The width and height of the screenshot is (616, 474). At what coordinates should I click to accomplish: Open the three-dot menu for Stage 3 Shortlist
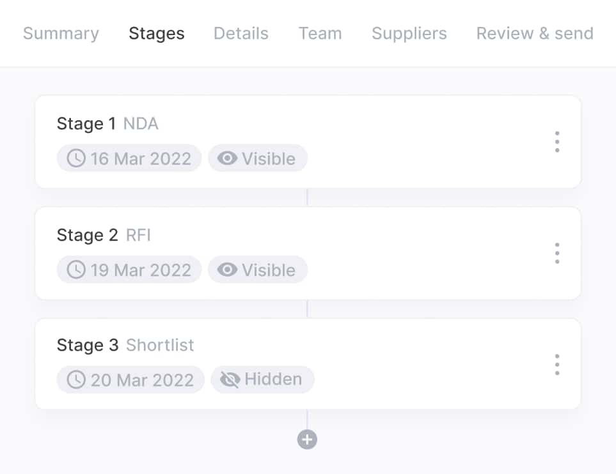(x=557, y=363)
